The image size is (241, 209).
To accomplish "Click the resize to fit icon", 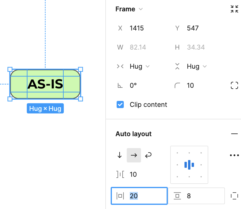I will point(234,9).
